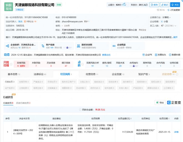
Task: Select the 严重违法 0 filter chip
Action: (38, 82)
